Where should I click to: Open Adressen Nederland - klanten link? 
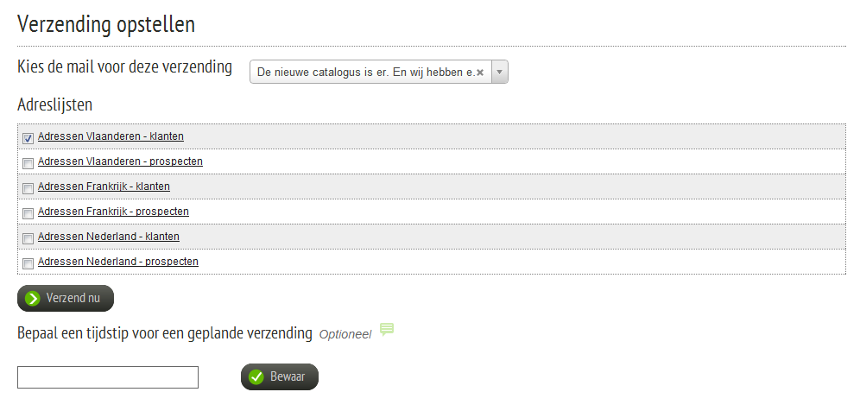pyautogui.click(x=109, y=237)
